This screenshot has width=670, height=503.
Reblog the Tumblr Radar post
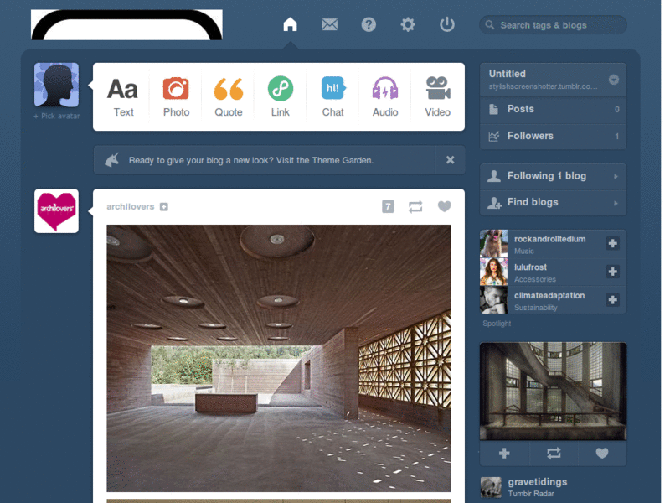[554, 453]
